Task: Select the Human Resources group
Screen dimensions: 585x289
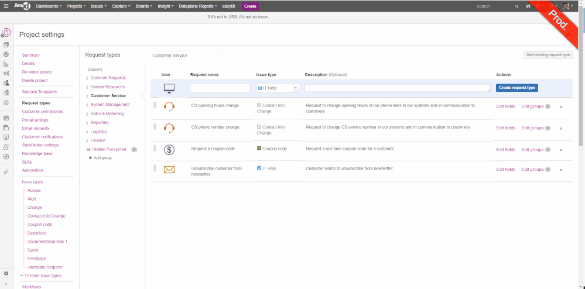Action: pyautogui.click(x=107, y=87)
